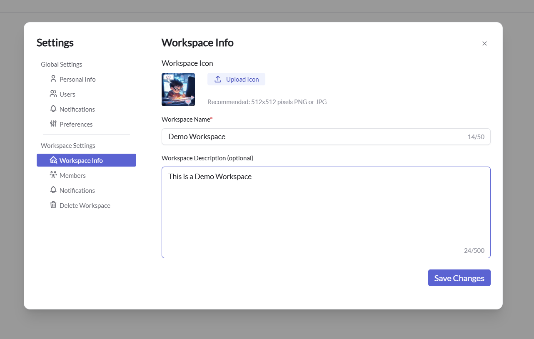Image resolution: width=534 pixels, height=339 pixels.
Task: Click the Notifications bell under Workspace Settings
Action: click(53, 190)
